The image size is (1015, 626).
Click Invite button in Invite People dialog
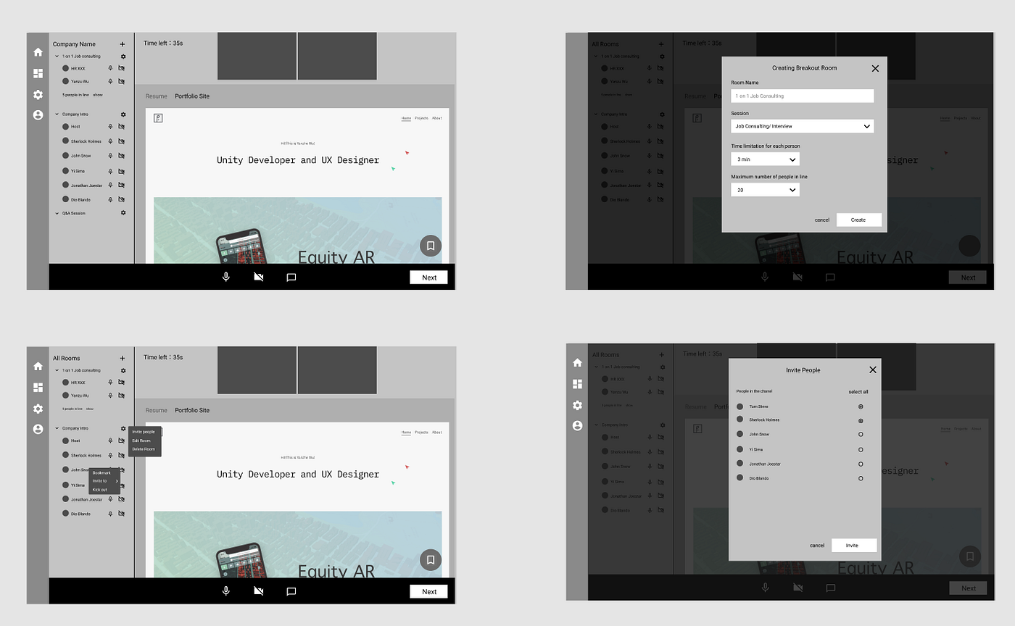853,546
